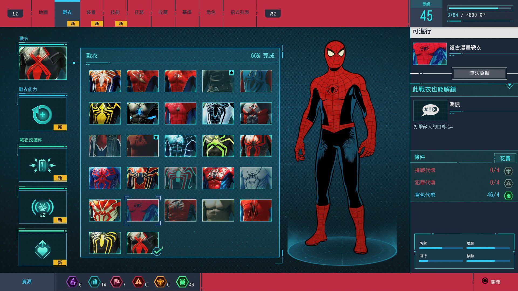518x291 pixels.
Task: Click the 花費 cost label button
Action: coord(505,158)
